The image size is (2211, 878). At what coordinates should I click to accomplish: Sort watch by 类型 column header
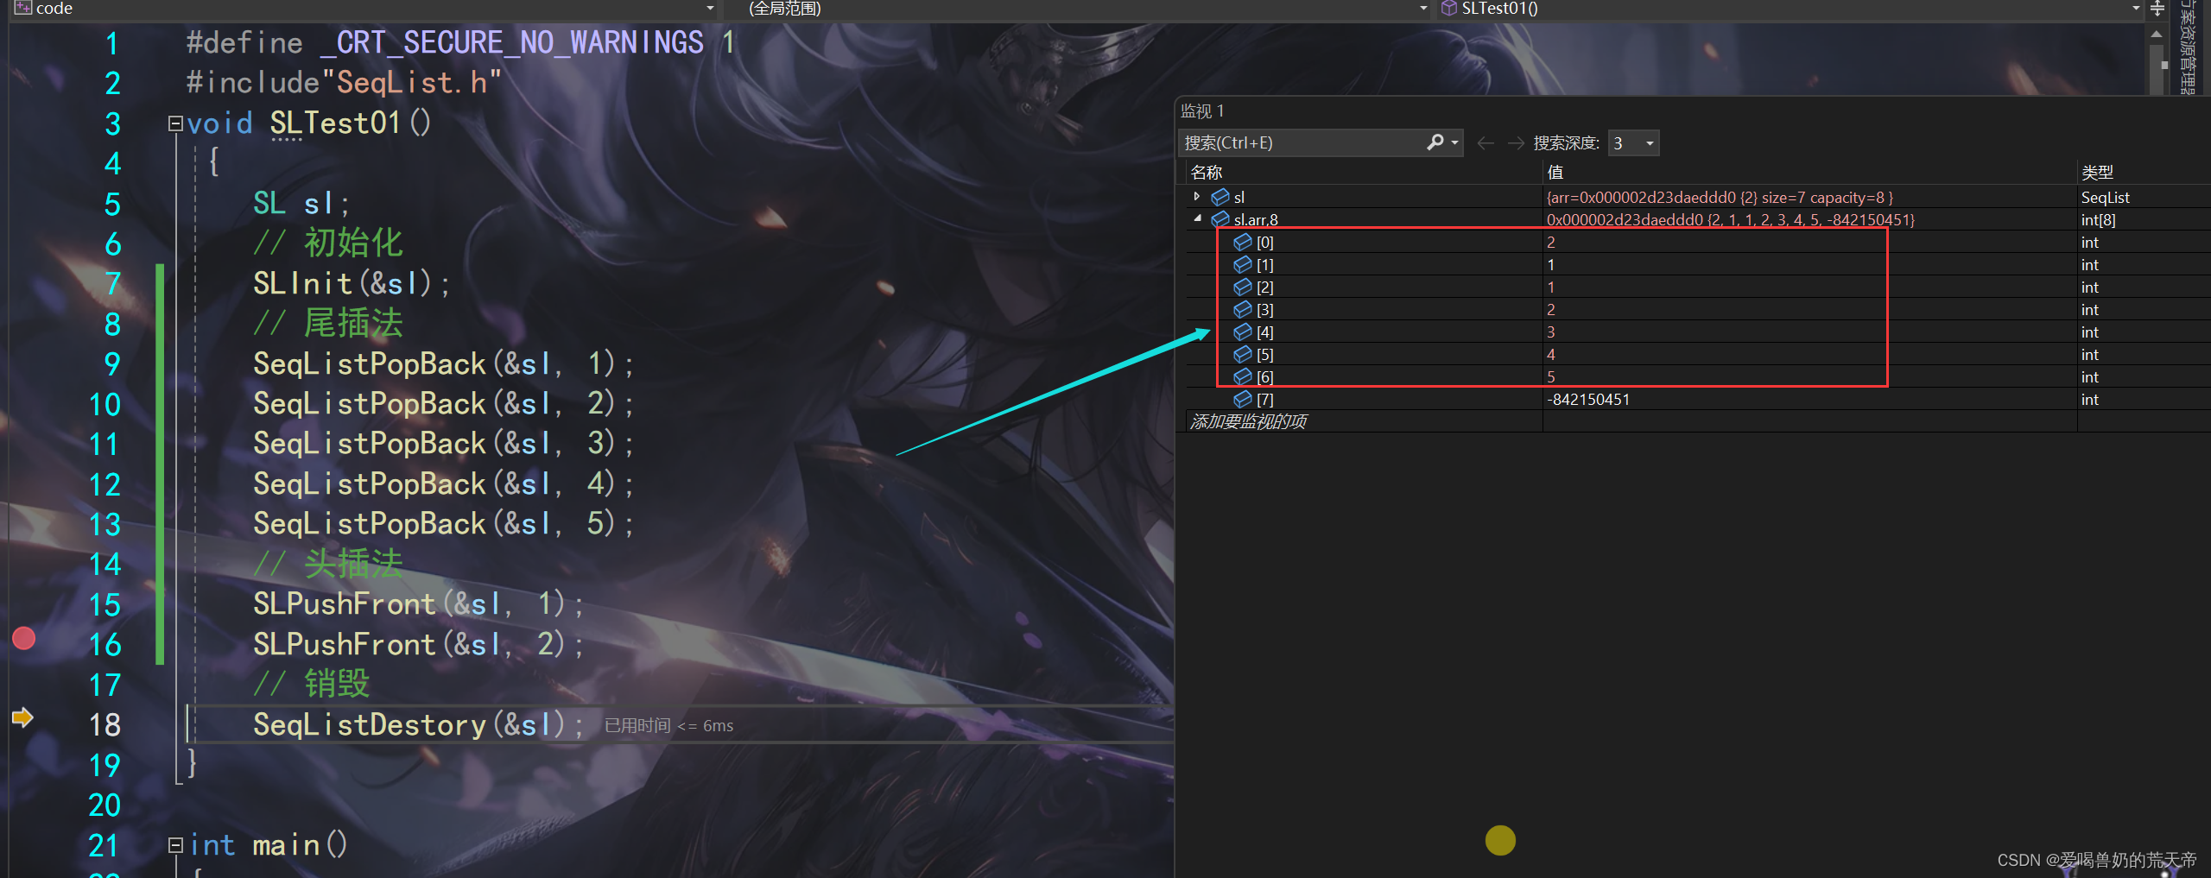pos(2098,173)
